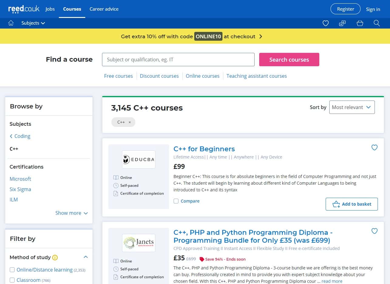Viewport: 390px width, 284px height.
Task: Click the promo banner arrow chevron
Action: 260,36
